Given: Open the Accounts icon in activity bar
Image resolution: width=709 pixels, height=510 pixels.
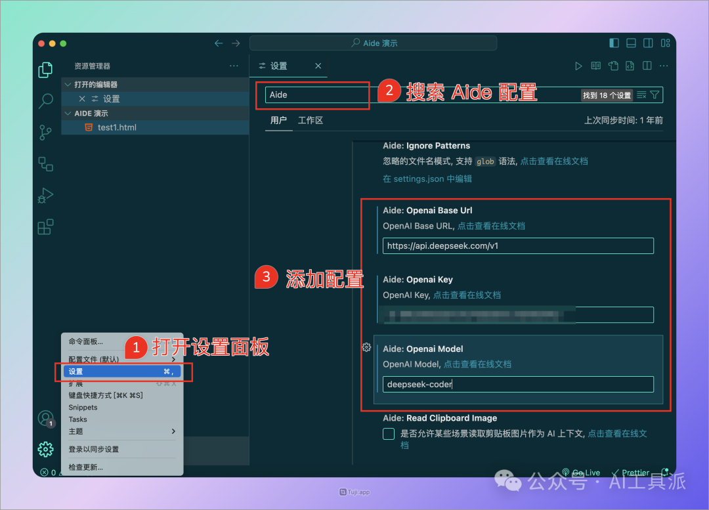Looking at the screenshot, I should coord(46,419).
